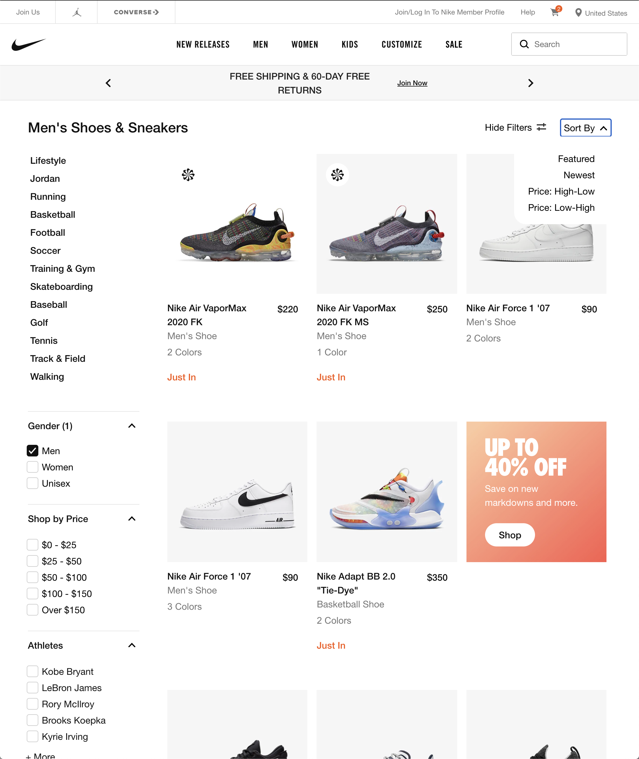Click the Join Now link
This screenshot has height=759, width=639.
point(412,82)
